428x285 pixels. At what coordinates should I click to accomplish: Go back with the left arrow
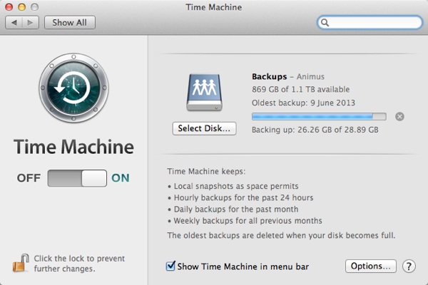(x=15, y=23)
